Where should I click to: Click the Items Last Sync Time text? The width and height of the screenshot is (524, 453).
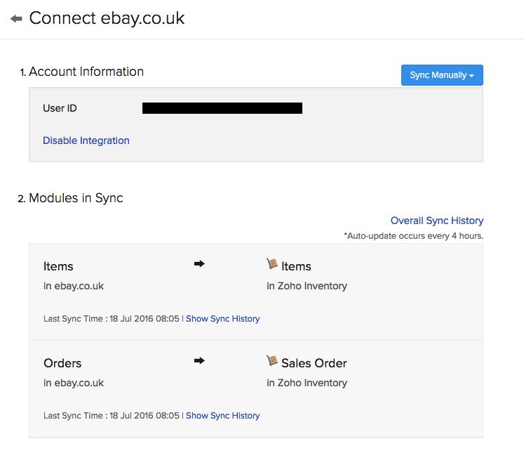coord(112,319)
